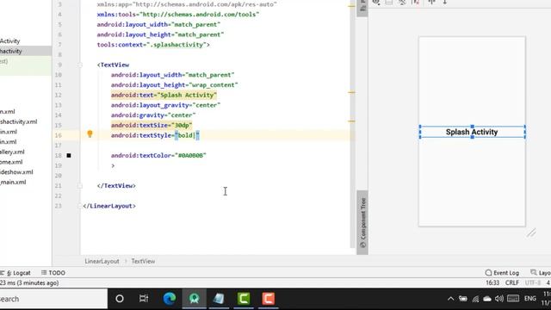Click the closing TextView fold marker
Viewport: 551px width, 310px height.
click(x=80, y=186)
